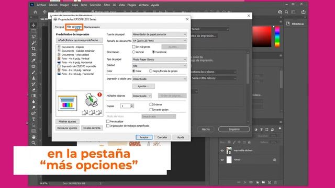335x188 pixels.
Task: Select the Blur tool
Action: coord(33,102)
